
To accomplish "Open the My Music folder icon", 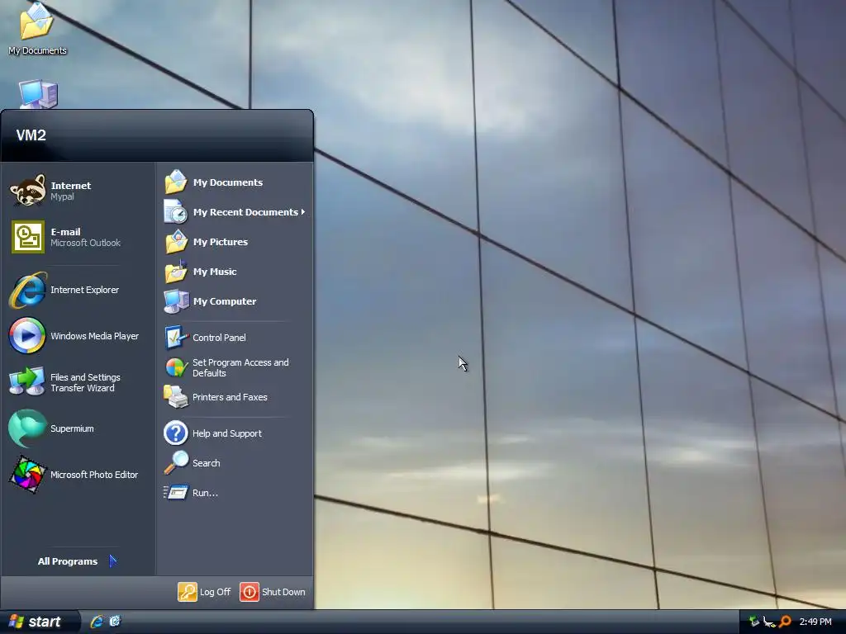I will (x=176, y=271).
